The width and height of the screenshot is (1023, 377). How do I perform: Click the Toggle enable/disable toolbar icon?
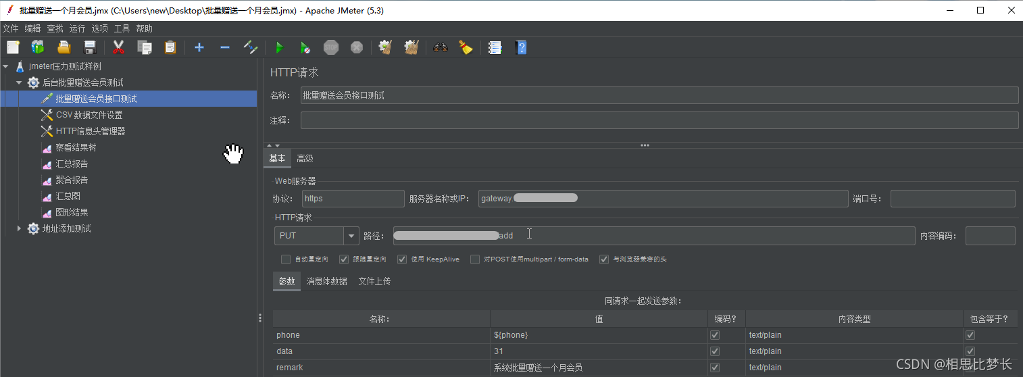pyautogui.click(x=251, y=47)
